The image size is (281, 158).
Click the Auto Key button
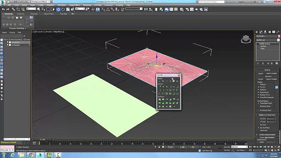(227, 147)
